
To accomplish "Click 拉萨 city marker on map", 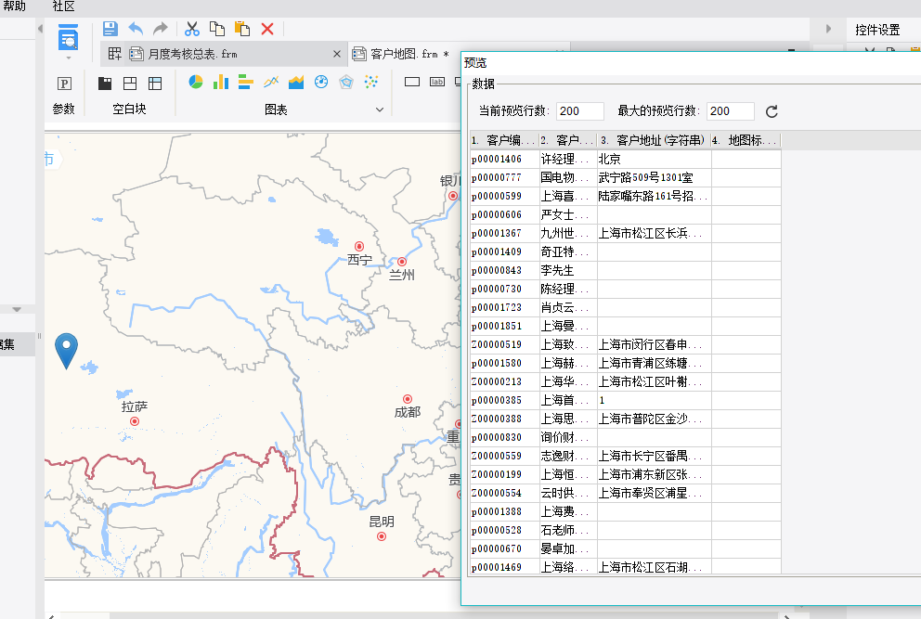I will [135, 421].
